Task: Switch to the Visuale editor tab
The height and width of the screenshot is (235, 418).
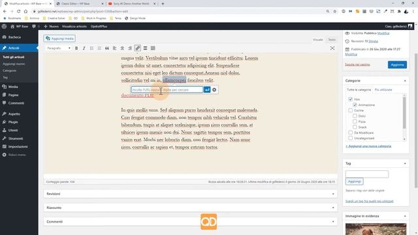Action: click(318, 40)
